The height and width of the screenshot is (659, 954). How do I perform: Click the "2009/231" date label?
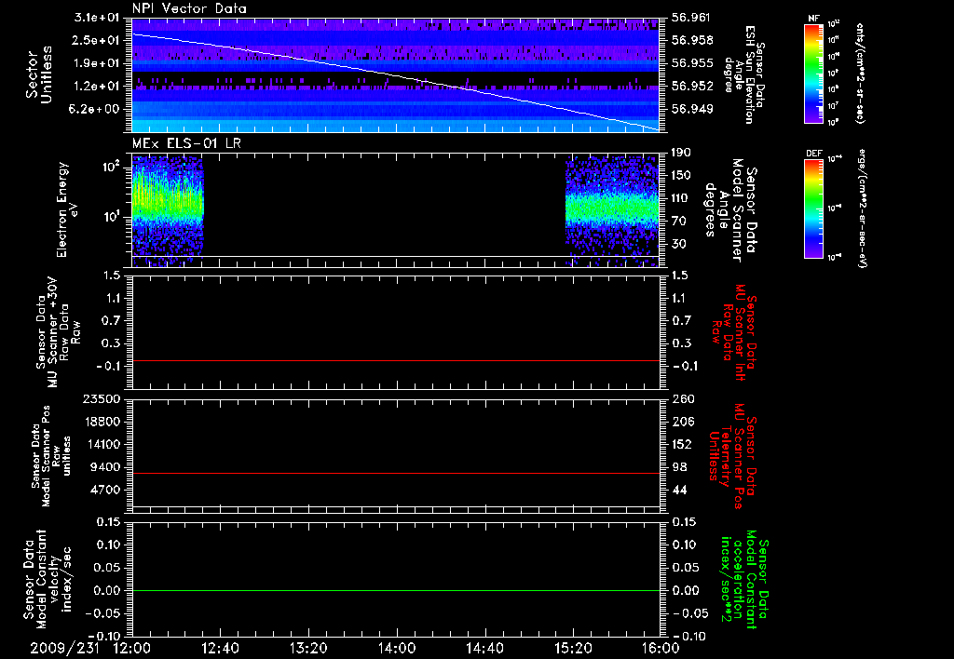(64, 648)
